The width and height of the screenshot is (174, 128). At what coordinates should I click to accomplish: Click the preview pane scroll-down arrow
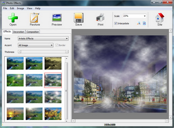click(170, 117)
